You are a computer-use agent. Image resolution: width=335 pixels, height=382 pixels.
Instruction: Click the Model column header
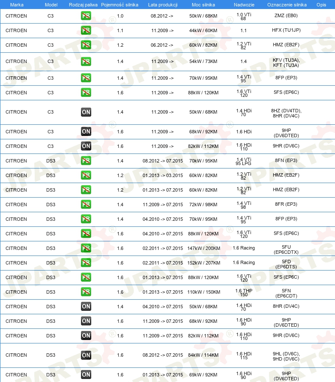pos(51,5)
